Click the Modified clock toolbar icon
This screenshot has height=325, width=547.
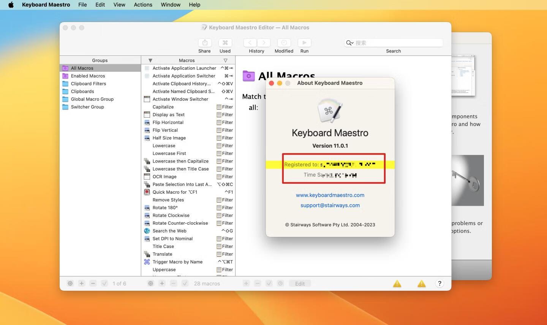click(x=284, y=43)
